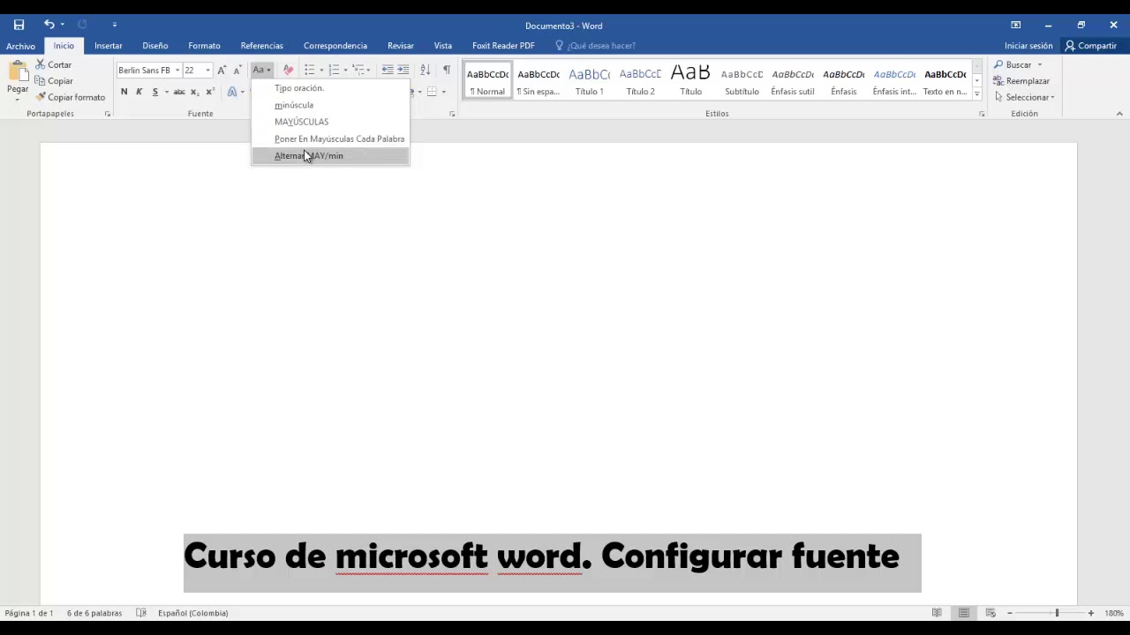The width and height of the screenshot is (1130, 635).
Task: Click the Reemplazar button
Action: 1021,81
